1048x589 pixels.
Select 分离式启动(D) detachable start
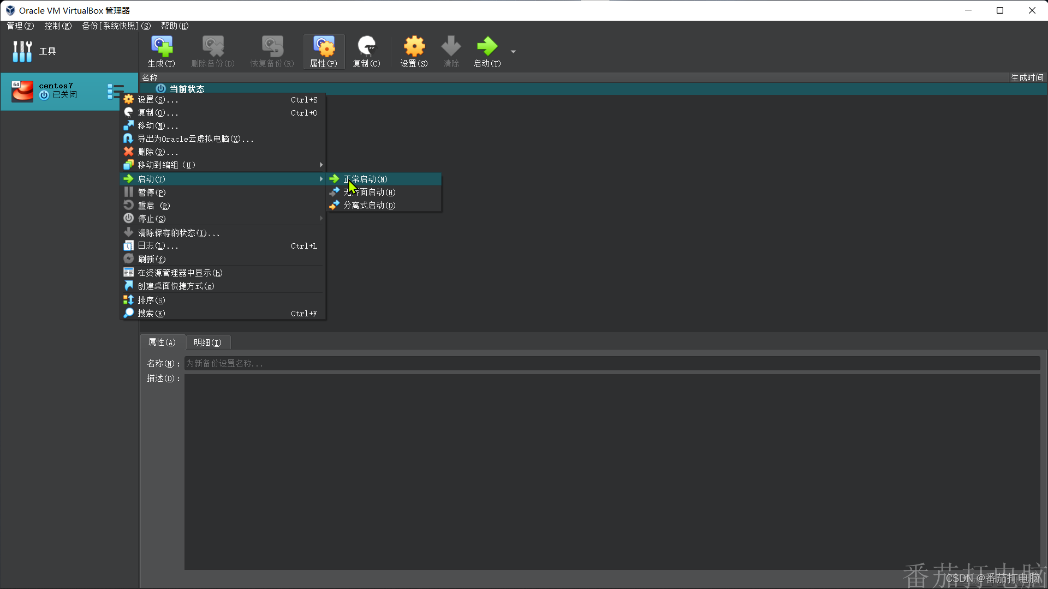click(x=384, y=205)
